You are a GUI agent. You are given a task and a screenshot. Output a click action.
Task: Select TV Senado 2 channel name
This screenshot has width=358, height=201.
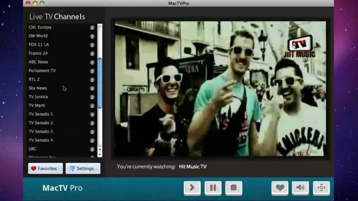[x=41, y=123]
